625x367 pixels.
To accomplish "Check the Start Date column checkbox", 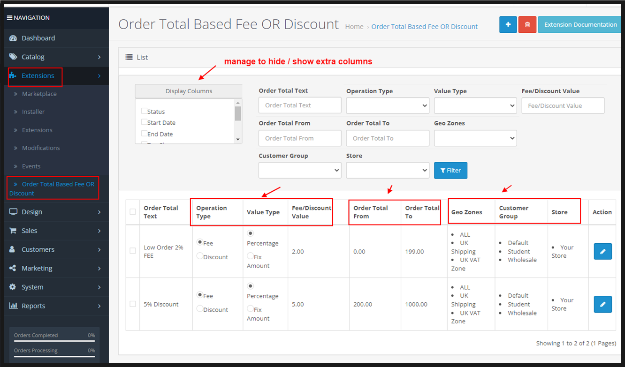I will [x=144, y=122].
